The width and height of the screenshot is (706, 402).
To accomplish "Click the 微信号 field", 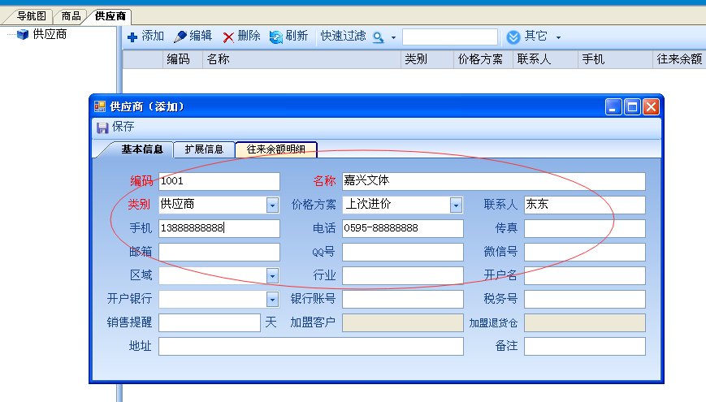I will click(x=585, y=252).
